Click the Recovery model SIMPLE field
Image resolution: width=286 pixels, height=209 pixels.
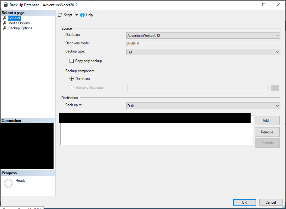click(203, 44)
